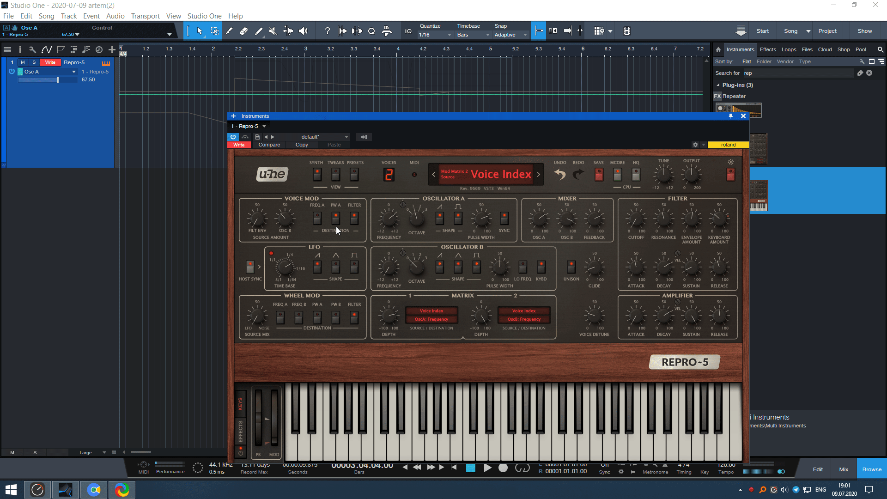887x499 pixels.
Task: Select the Range tool
Action: pyautogui.click(x=215, y=31)
